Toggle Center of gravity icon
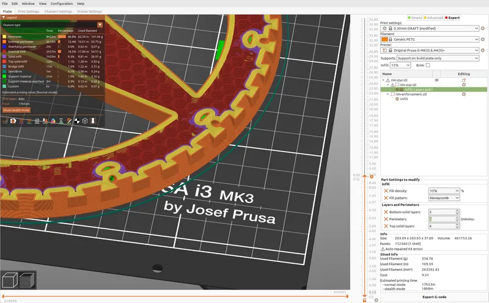This screenshot has width=489, height=303. [x=77, y=121]
